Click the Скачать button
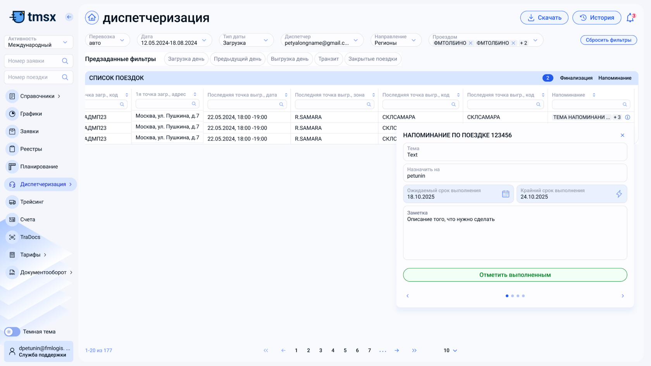The width and height of the screenshot is (651, 366). click(544, 18)
